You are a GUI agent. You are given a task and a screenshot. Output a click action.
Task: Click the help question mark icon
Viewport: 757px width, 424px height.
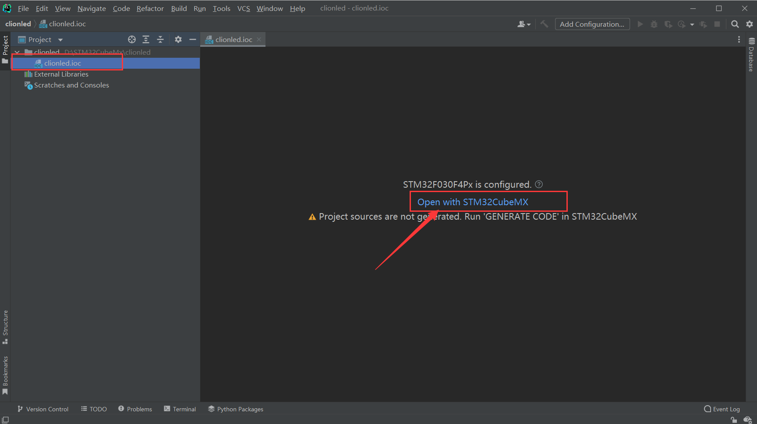(539, 184)
